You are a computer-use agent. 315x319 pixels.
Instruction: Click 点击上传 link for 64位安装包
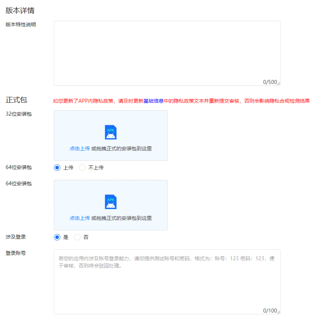click(x=80, y=218)
